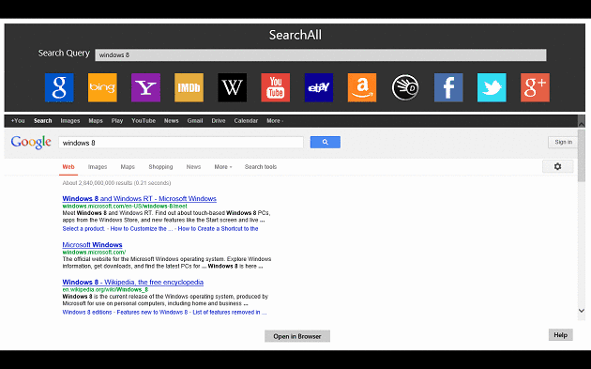Open the Google Plus tile
Screen dimensions: 591x369
click(536, 87)
